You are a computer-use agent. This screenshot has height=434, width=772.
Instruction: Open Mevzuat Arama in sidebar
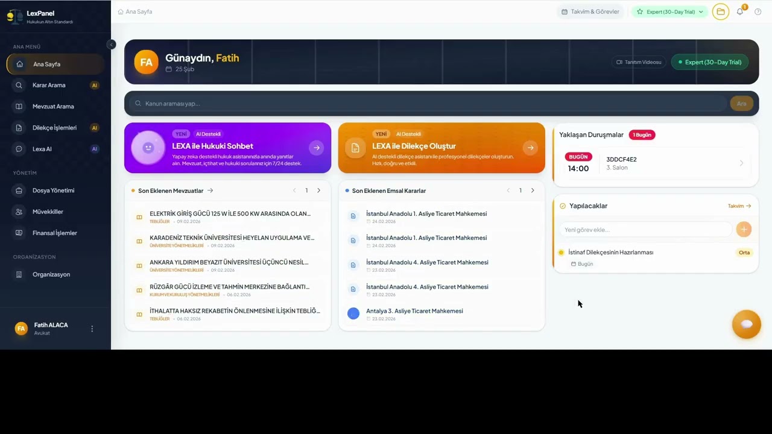tap(55, 106)
